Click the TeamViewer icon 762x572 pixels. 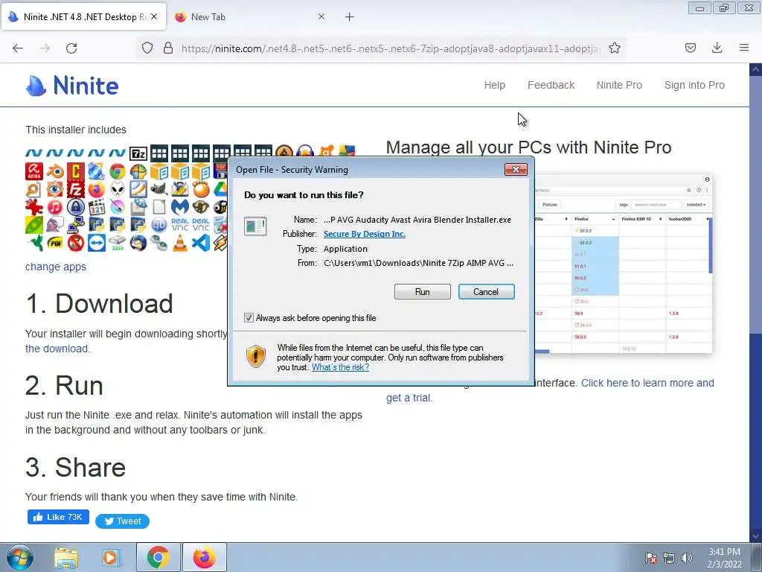click(97, 243)
